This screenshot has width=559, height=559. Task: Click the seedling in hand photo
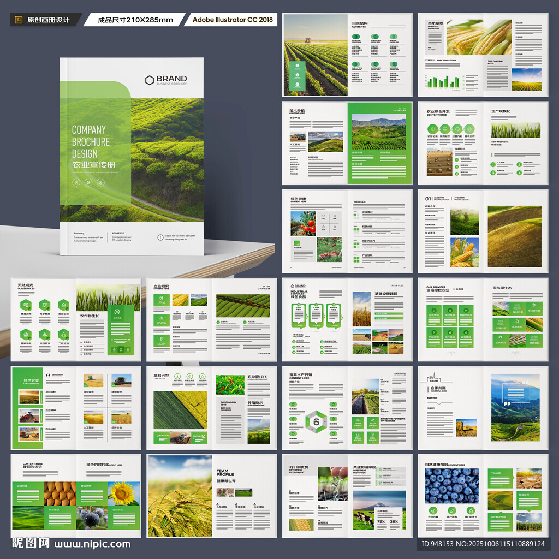click(332, 484)
